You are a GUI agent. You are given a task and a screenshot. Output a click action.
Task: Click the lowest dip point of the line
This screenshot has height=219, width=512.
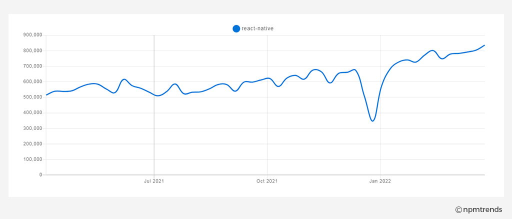point(372,121)
